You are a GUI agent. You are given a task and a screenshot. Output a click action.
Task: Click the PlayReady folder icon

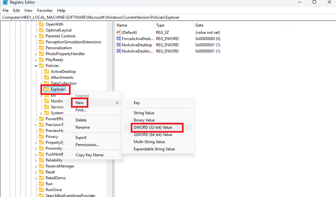tap(41, 60)
